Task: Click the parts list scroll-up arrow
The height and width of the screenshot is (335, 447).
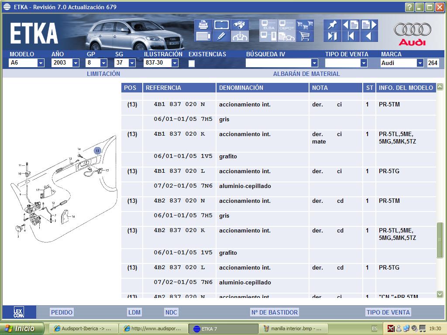Action: click(440, 87)
